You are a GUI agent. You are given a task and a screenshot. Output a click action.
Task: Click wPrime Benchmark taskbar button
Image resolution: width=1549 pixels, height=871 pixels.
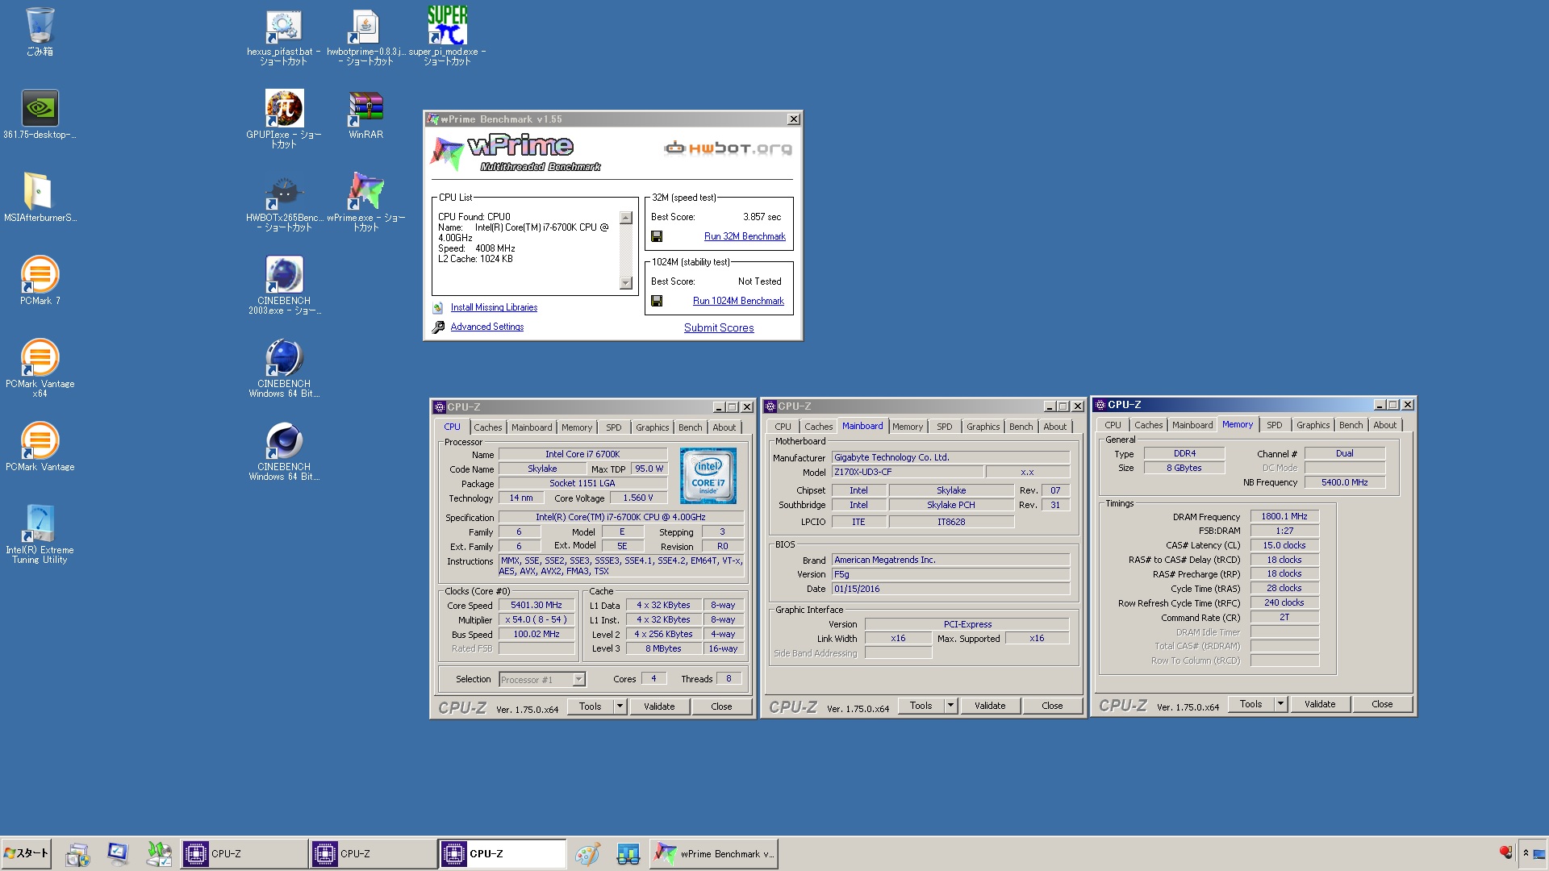pos(714,853)
